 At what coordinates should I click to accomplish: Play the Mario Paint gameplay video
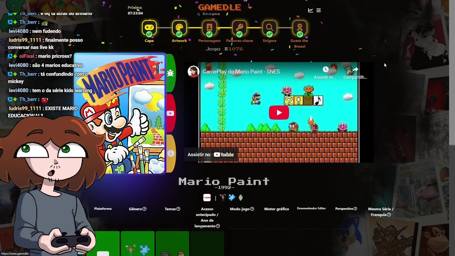coord(279,113)
